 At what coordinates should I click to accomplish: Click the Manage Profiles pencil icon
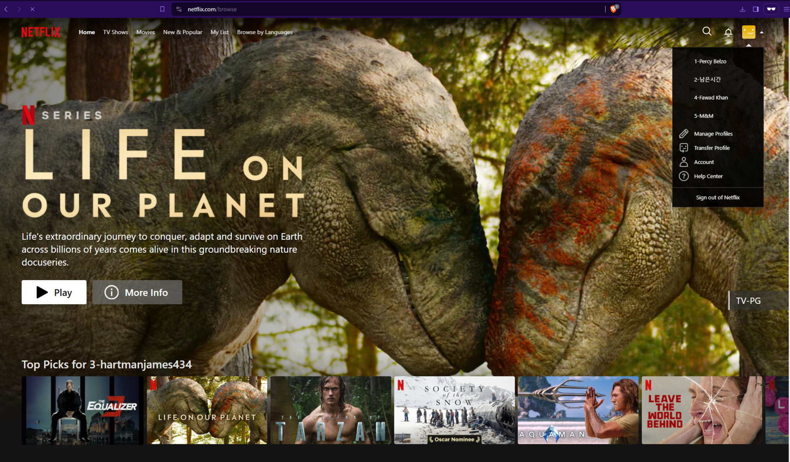[x=683, y=133]
